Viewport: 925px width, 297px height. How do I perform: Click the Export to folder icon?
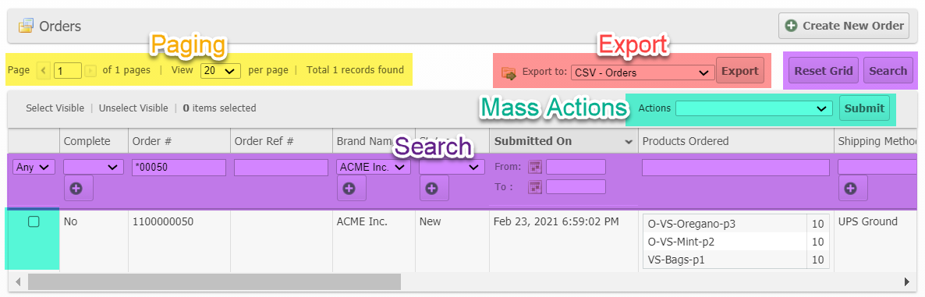[x=509, y=72]
